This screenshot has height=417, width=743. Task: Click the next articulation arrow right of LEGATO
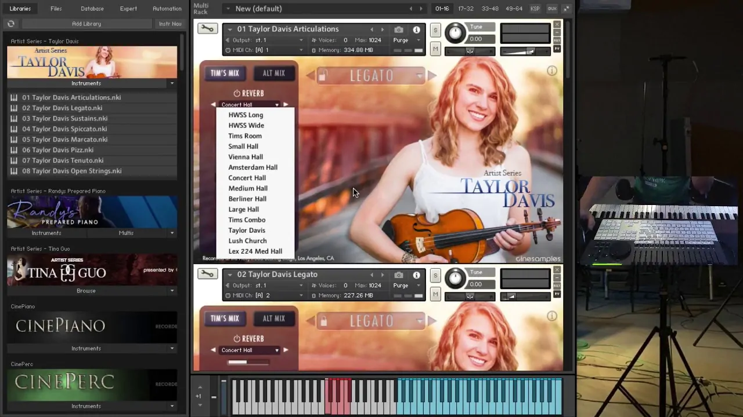coord(431,75)
